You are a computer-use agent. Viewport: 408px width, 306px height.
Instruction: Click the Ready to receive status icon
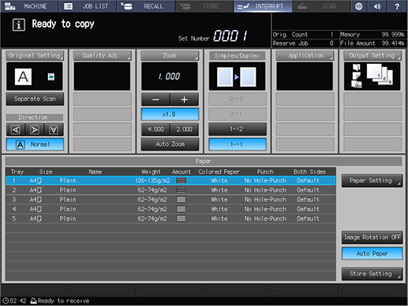click(33, 300)
